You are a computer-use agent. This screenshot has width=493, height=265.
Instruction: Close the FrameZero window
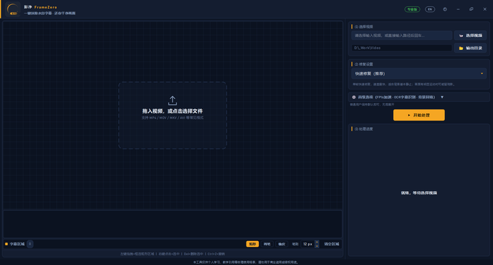pyautogui.click(x=485, y=10)
